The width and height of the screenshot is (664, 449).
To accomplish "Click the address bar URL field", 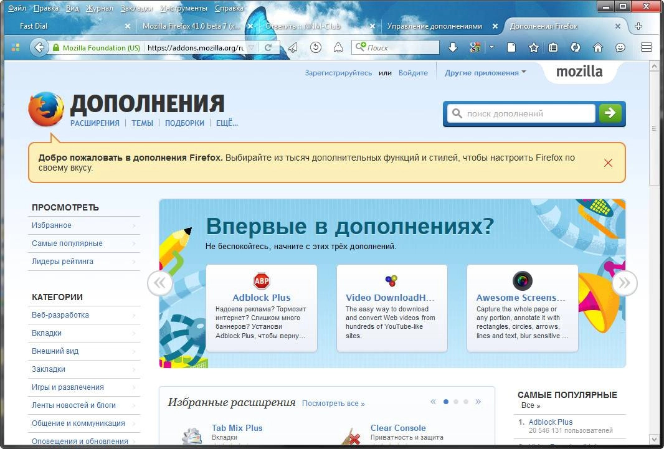I will tap(195, 47).
